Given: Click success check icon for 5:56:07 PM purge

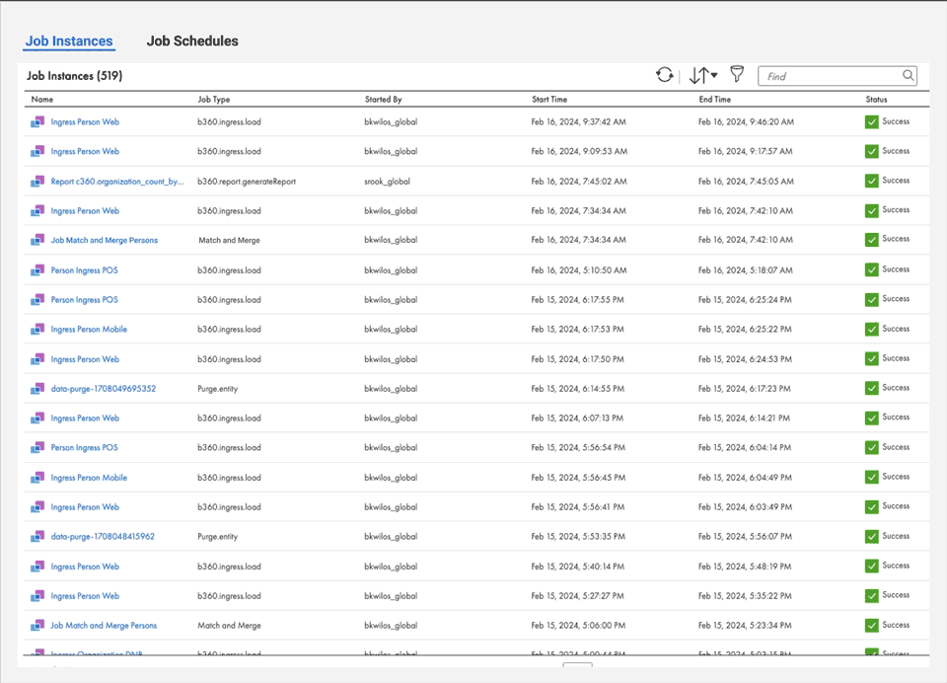Looking at the screenshot, I should 871,536.
